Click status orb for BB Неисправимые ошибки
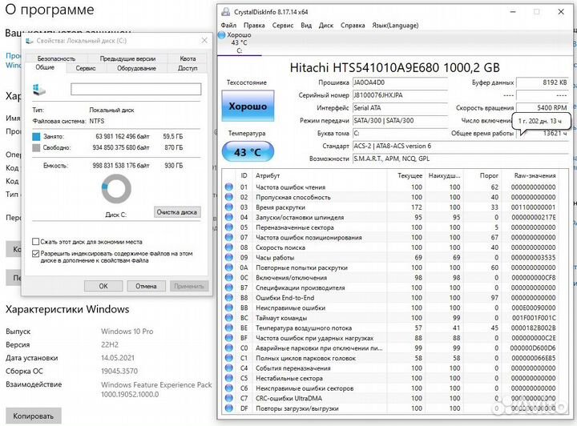 229,307
